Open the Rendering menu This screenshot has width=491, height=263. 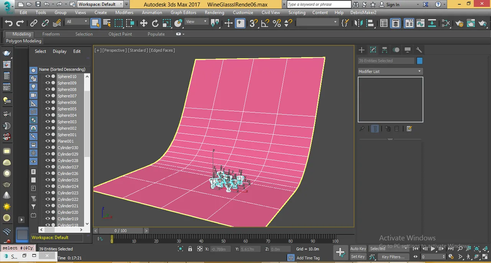(214, 12)
